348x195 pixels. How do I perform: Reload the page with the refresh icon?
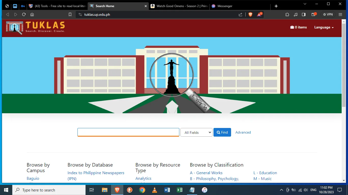click(x=24, y=14)
